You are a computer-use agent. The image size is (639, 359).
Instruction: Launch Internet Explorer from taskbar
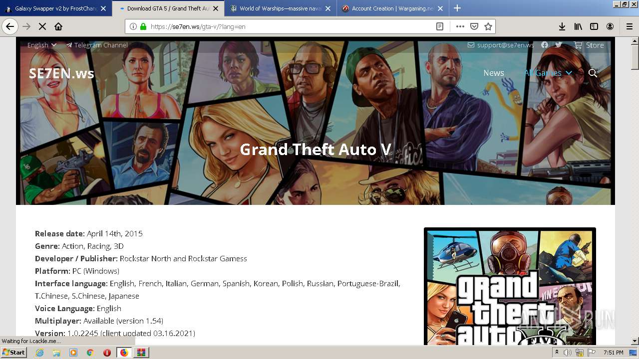(x=39, y=353)
